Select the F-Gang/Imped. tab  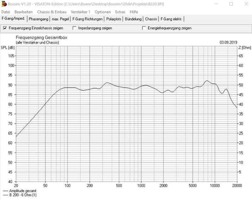[x=13, y=19]
